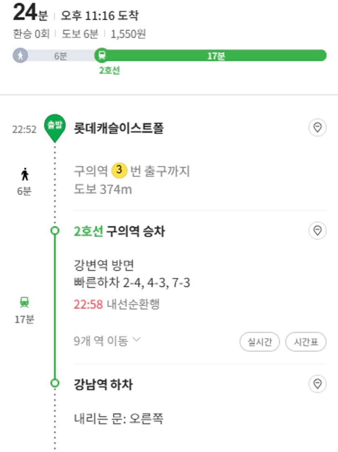Image resolution: width=338 pixels, height=452 pixels.
Task: Tap the yellow exit 3 badge
Action: pyautogui.click(x=119, y=170)
